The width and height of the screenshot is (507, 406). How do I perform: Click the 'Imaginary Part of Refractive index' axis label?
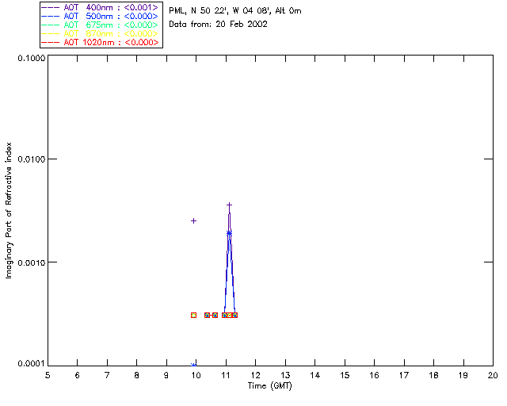[x=9, y=210]
